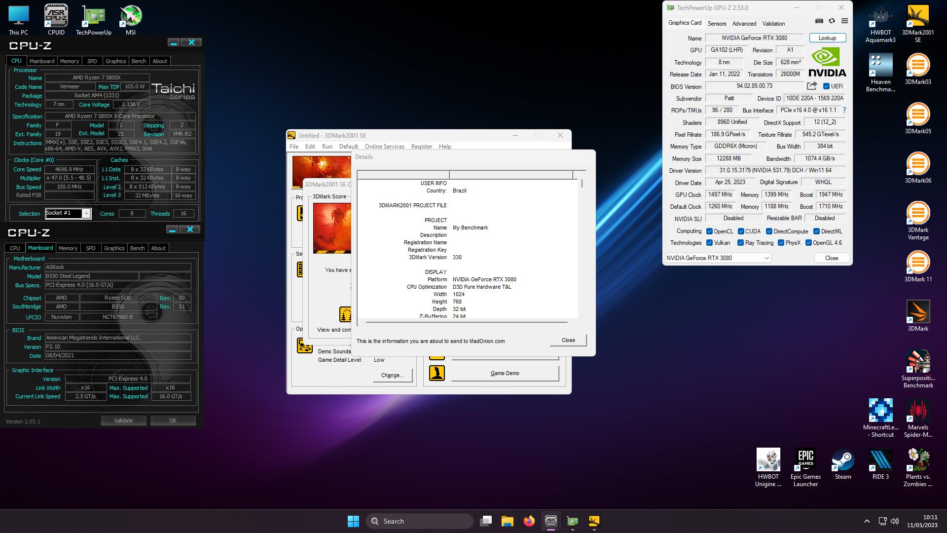Viewport: 947px width, 533px height.
Task: Click BIOS version share/export icon
Action: [x=812, y=86]
